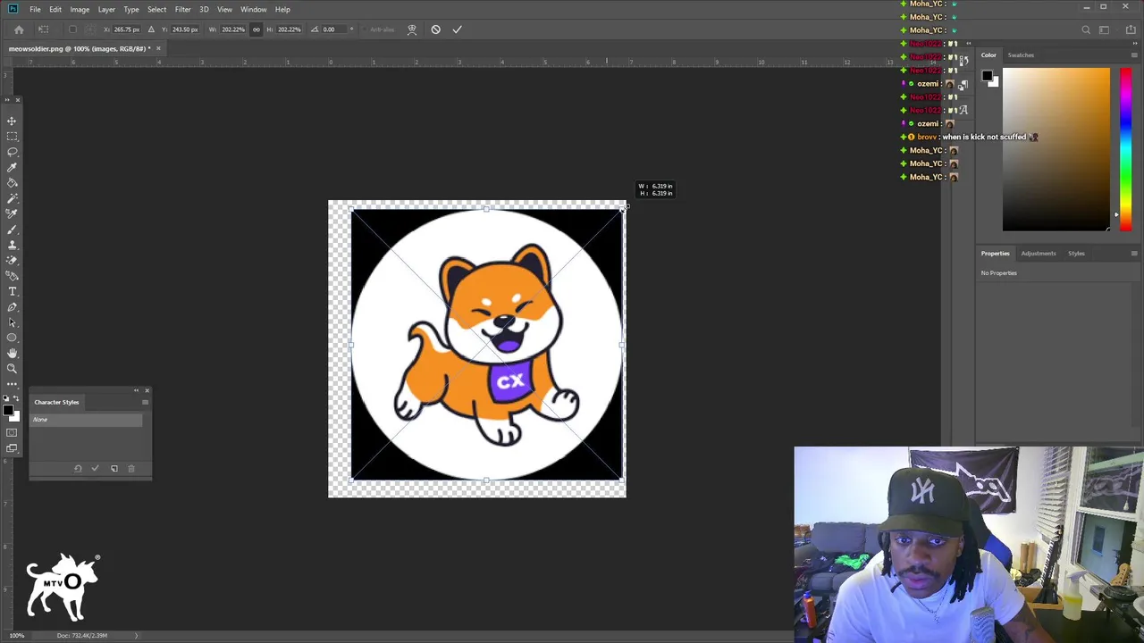
Task: Cancel the transform with the circle-slash icon
Action: [435, 29]
